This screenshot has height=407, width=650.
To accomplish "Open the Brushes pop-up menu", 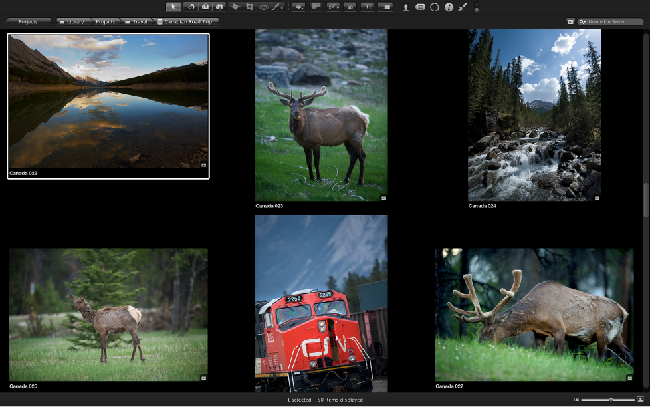I will pyautogui.click(x=278, y=7).
